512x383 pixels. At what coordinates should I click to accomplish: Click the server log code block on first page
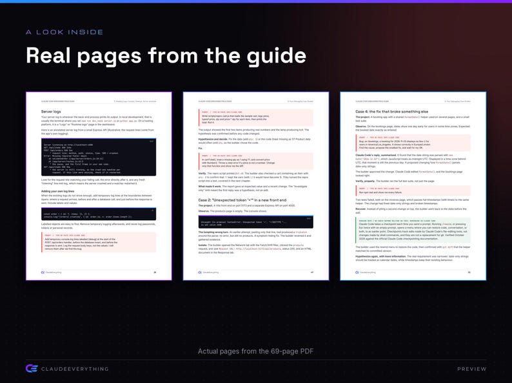[x=99, y=157]
